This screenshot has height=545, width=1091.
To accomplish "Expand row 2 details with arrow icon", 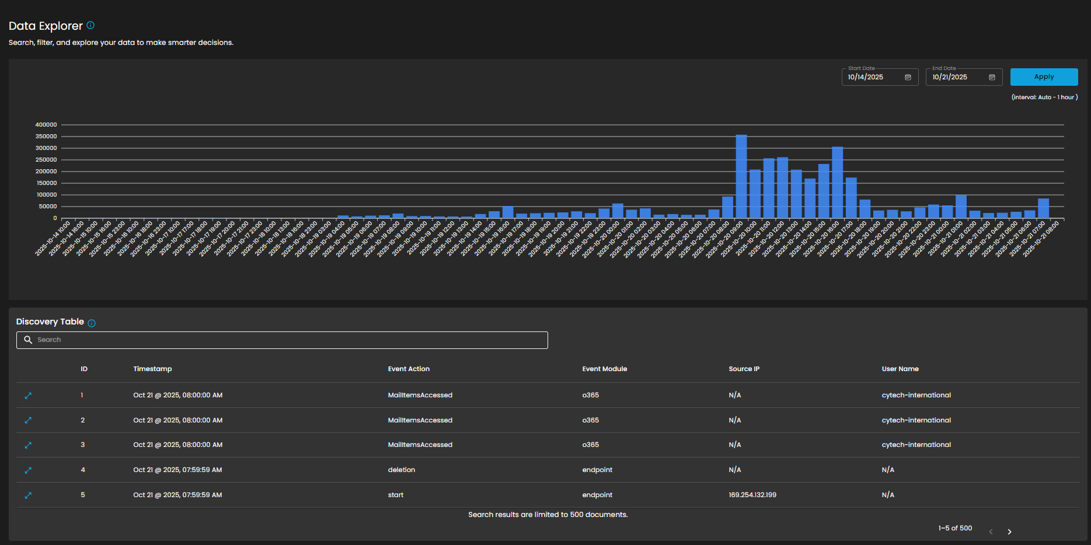I will 28,420.
